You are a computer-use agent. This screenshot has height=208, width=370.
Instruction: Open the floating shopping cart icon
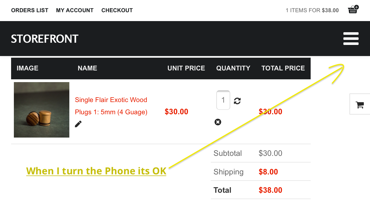coord(360,105)
